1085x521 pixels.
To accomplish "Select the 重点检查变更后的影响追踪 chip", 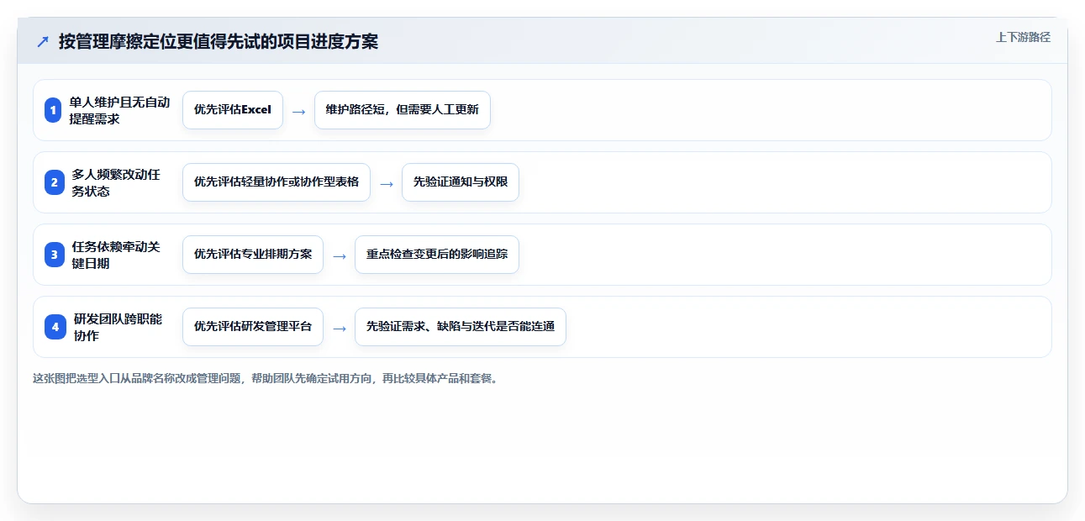I will click(x=437, y=255).
